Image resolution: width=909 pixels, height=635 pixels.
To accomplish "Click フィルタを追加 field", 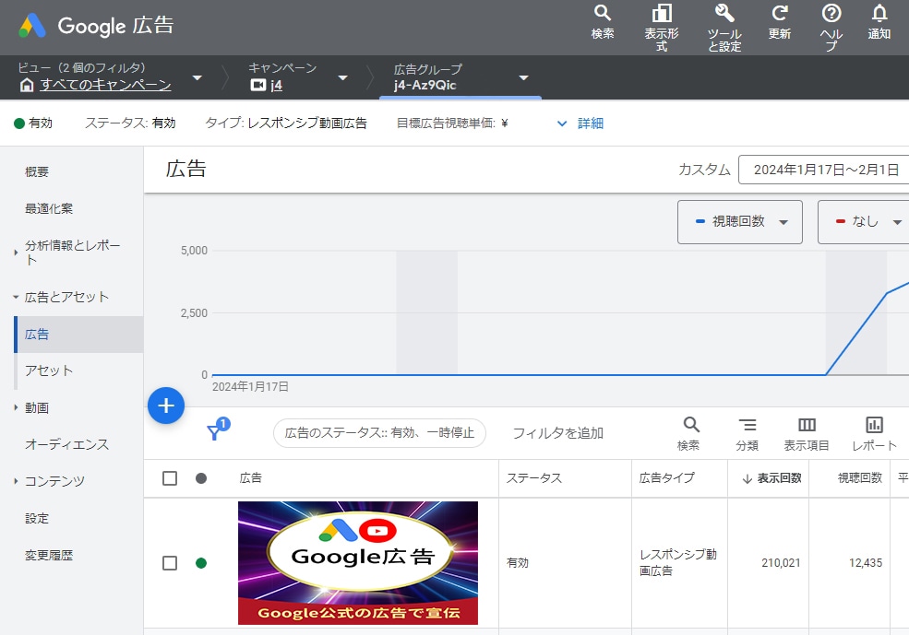I will click(557, 433).
